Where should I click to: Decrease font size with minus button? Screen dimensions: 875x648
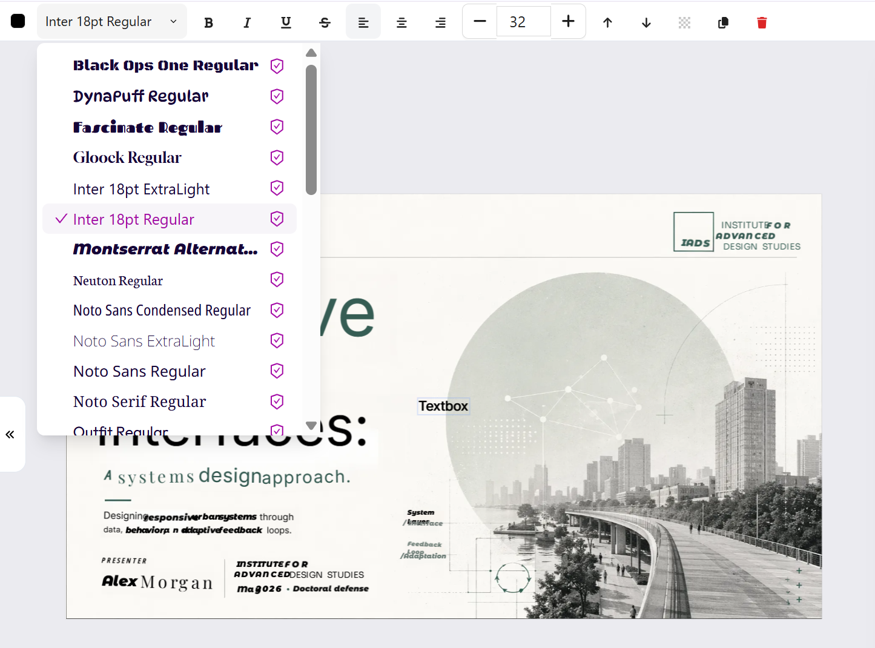480,21
